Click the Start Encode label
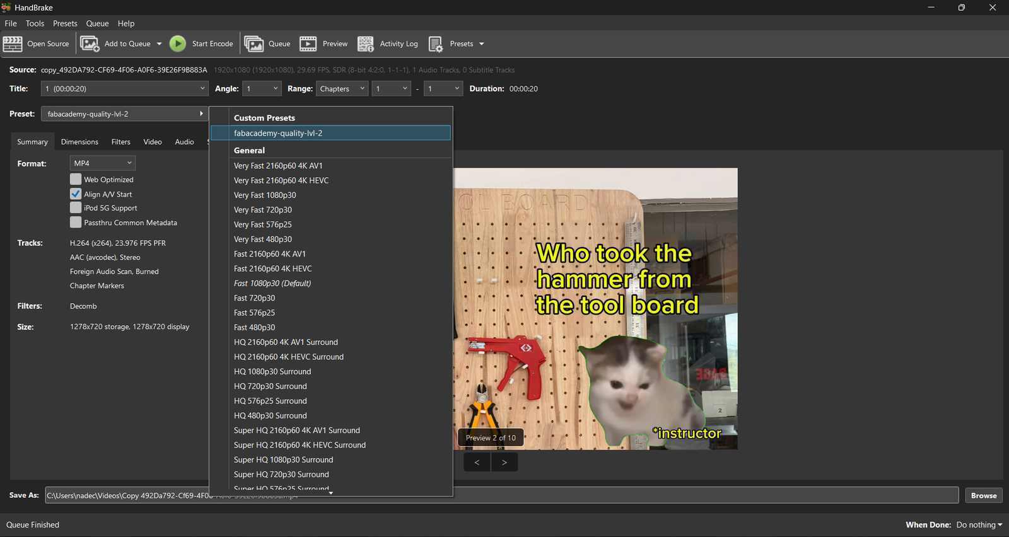 click(x=213, y=44)
